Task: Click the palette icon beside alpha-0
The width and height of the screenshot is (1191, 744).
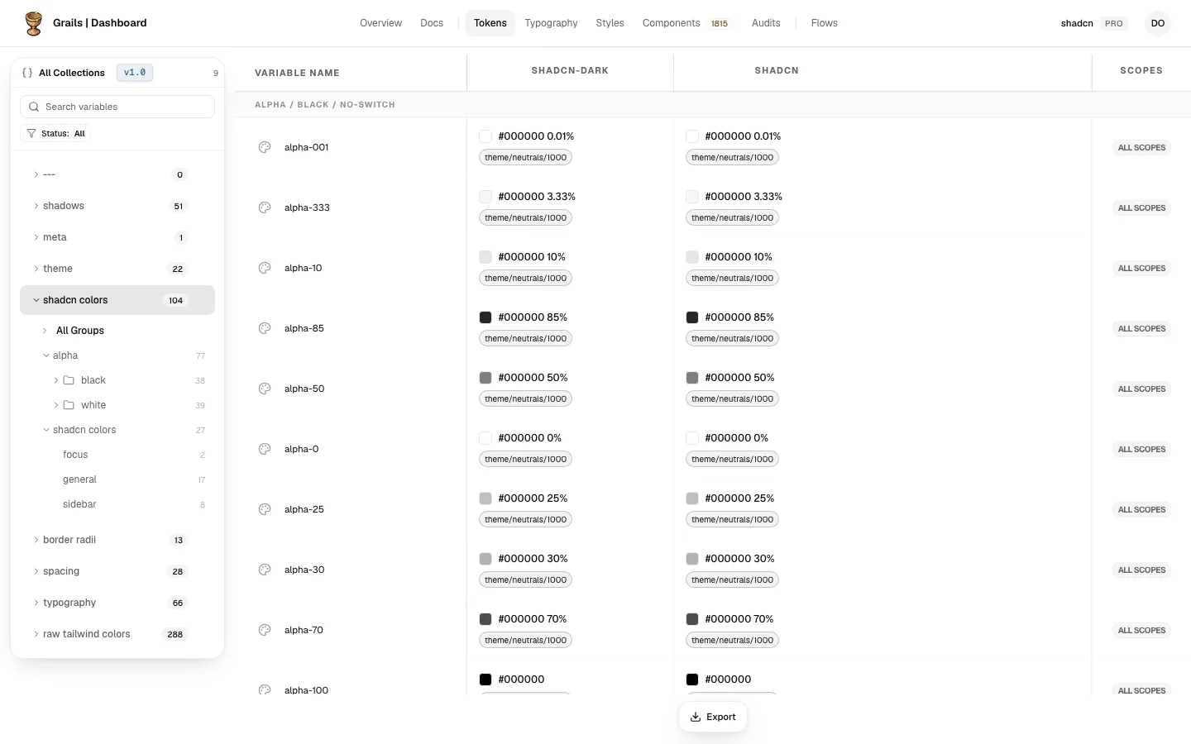Action: pyautogui.click(x=265, y=449)
